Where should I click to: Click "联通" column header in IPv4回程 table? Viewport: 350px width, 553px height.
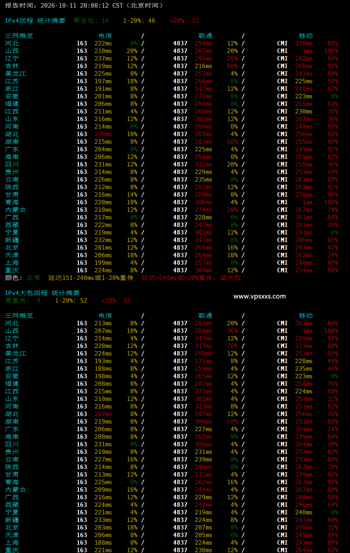coord(205,36)
